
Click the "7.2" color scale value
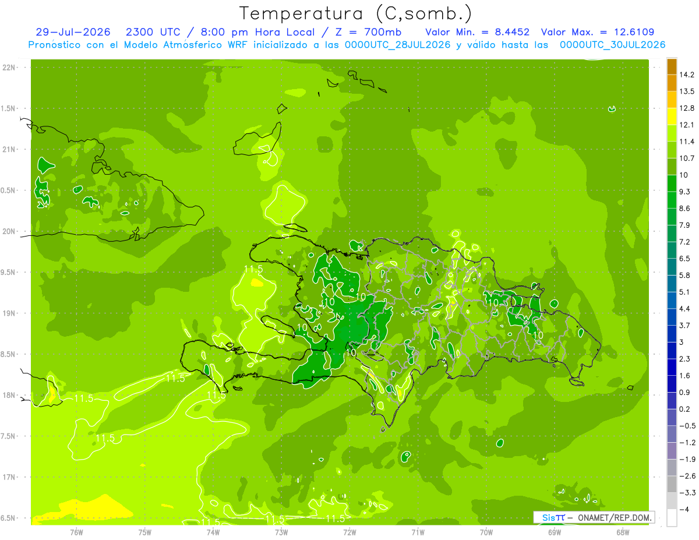pyautogui.click(x=684, y=242)
